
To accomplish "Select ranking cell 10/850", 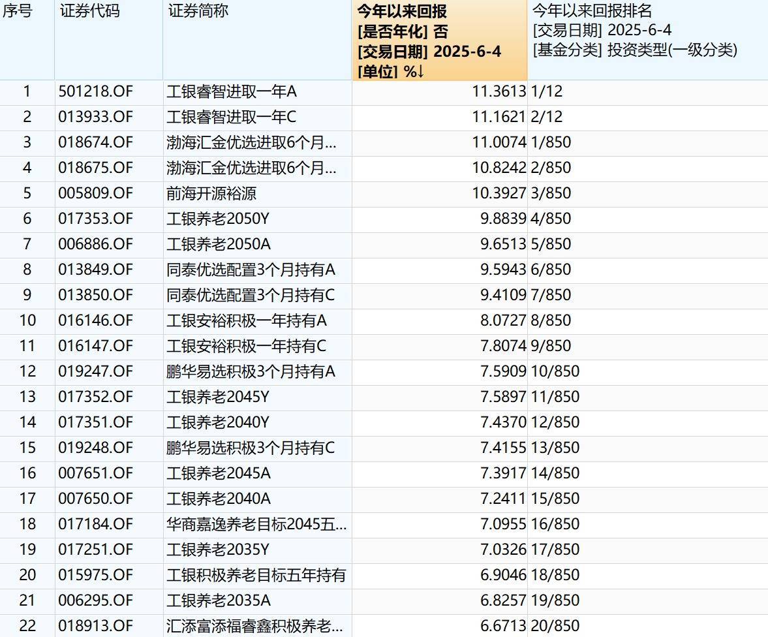I will click(x=555, y=371).
